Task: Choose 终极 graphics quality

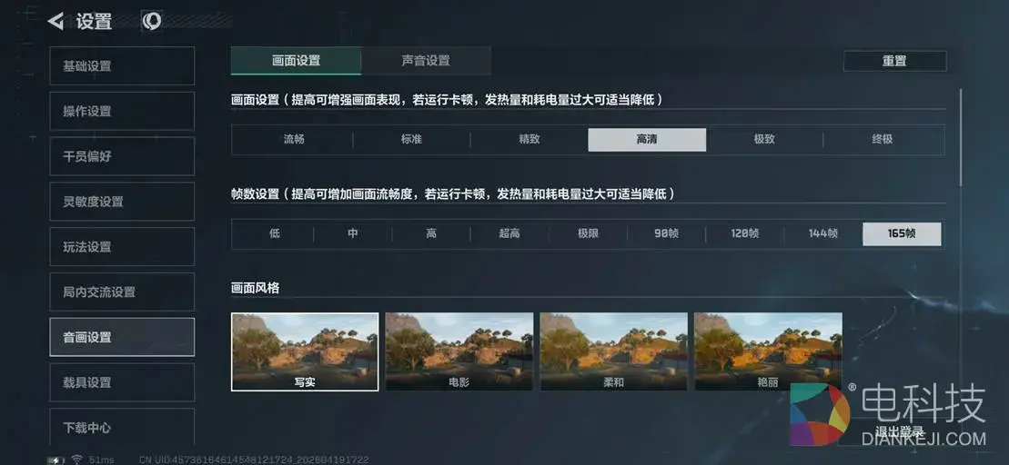Action: [883, 139]
